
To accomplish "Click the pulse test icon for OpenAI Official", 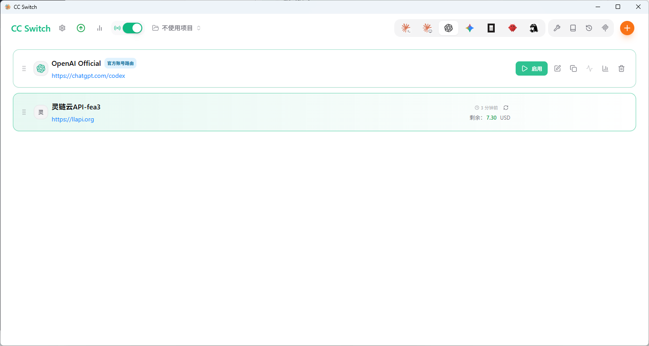I will tap(589, 68).
